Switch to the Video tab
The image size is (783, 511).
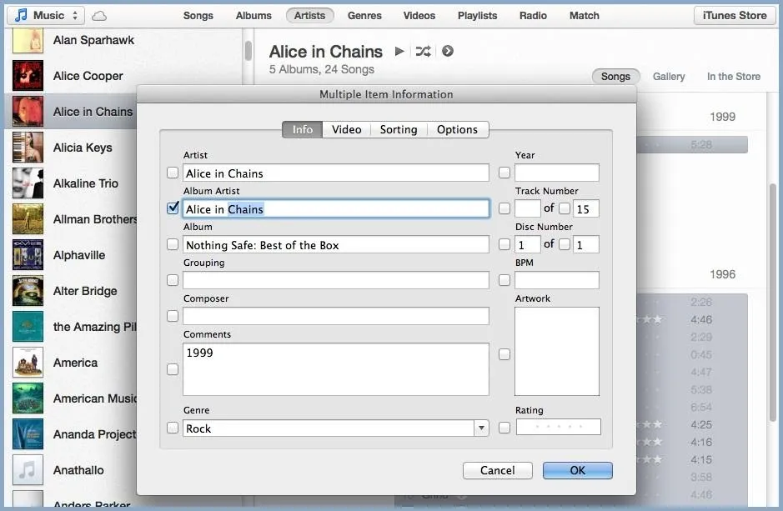click(x=347, y=129)
